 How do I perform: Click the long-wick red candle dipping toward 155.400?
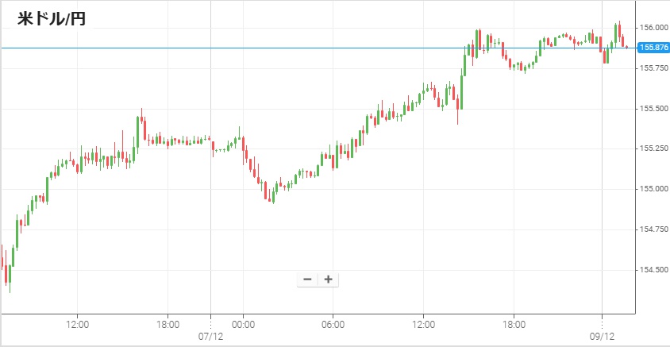coord(458,107)
